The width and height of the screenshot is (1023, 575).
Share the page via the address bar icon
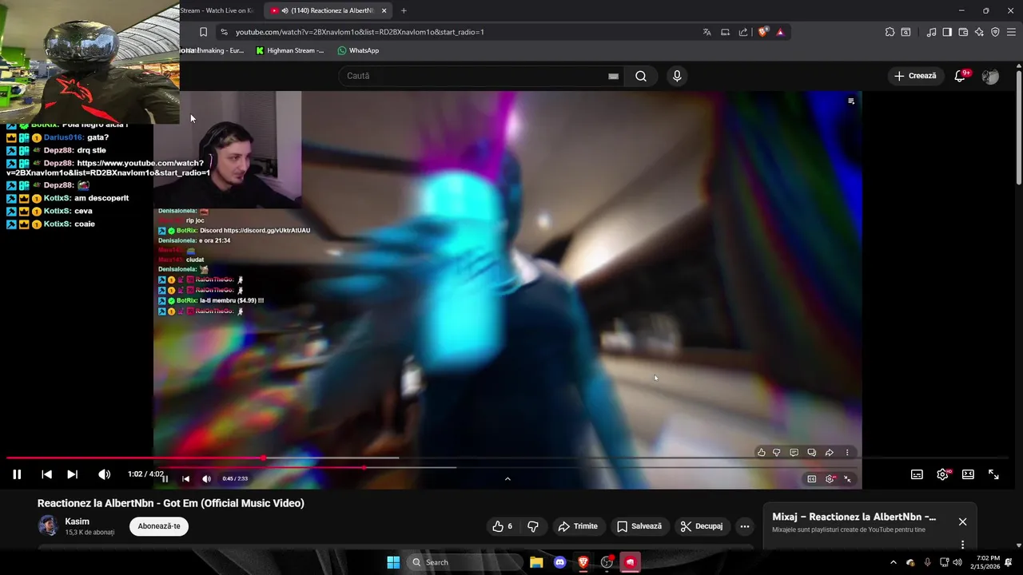pos(743,32)
